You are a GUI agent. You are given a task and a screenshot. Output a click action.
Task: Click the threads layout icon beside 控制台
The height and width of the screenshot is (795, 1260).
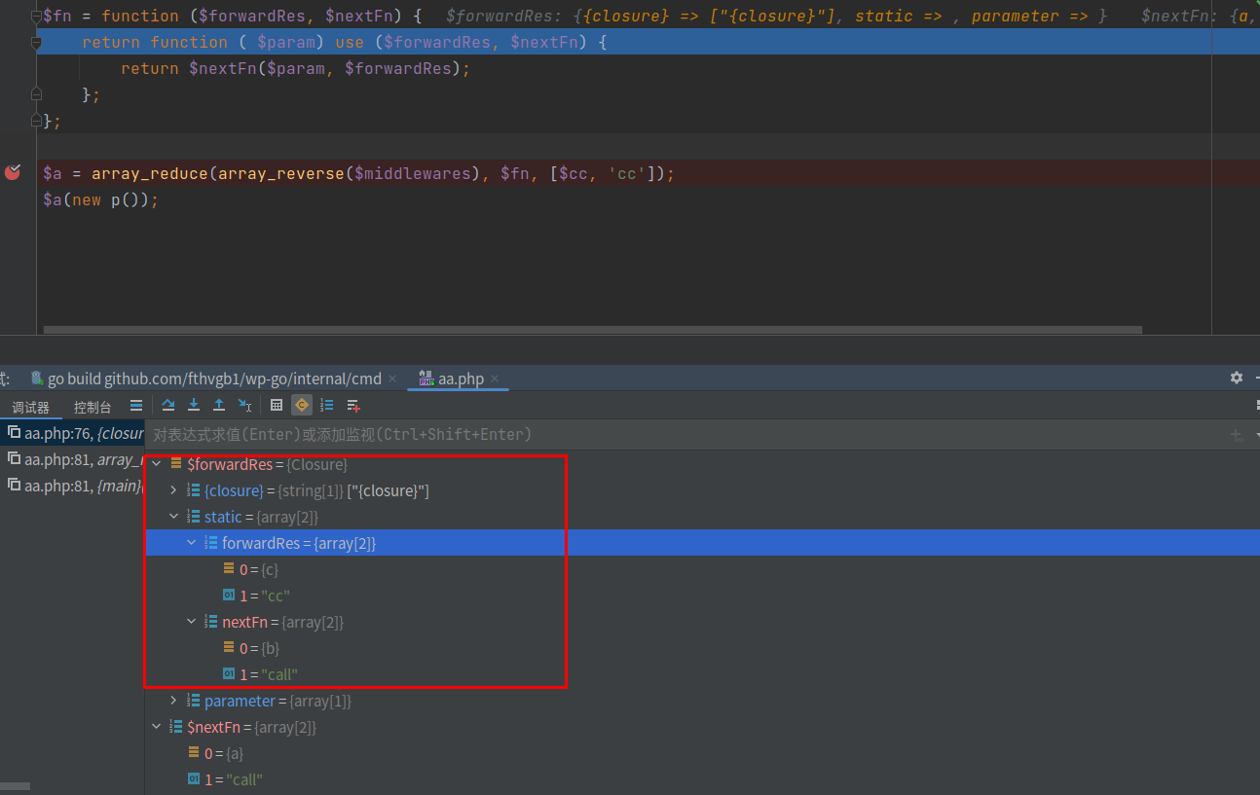(x=136, y=406)
